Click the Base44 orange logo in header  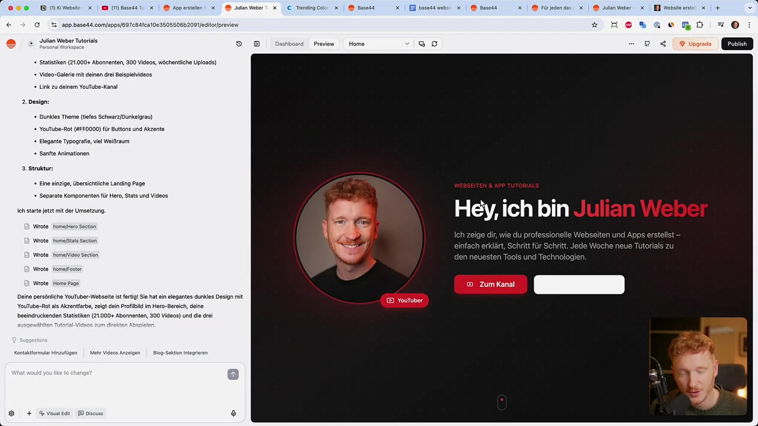[11, 44]
